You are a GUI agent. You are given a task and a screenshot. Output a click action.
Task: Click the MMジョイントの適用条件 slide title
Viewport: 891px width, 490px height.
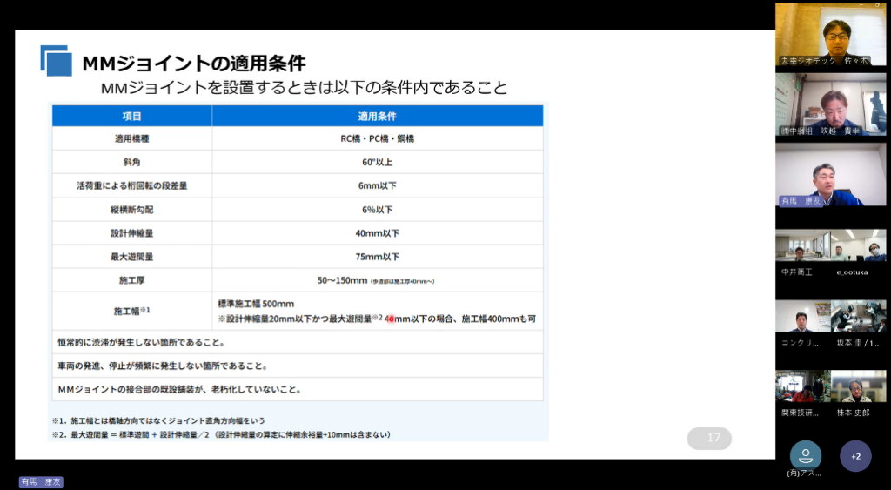click(193, 64)
